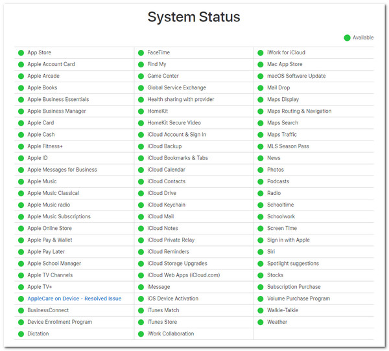Click the Apple Books label
The image size is (389, 351).
42,87
